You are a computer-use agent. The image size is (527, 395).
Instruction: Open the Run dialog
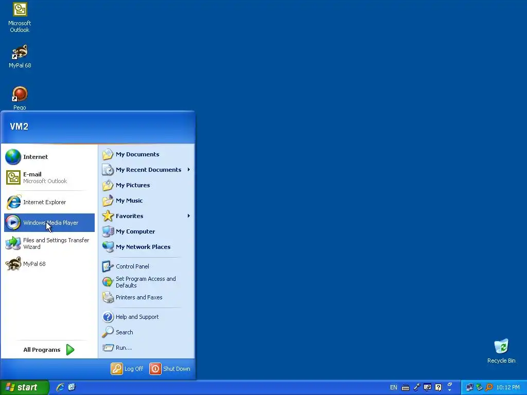pyautogui.click(x=147, y=348)
